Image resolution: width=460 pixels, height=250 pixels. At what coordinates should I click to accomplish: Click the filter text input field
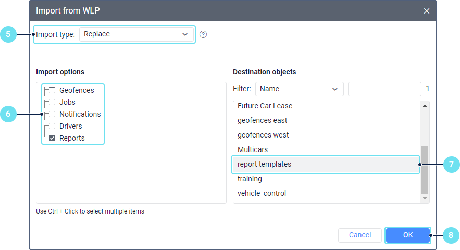(384, 89)
